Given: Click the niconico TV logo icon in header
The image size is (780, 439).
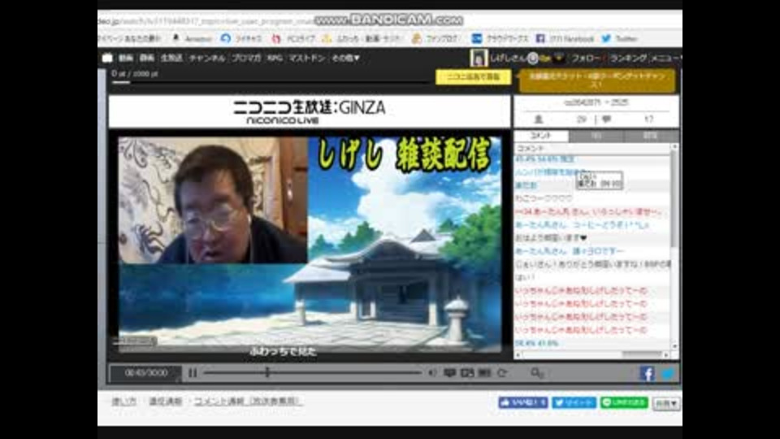Looking at the screenshot, I should click(x=107, y=58).
